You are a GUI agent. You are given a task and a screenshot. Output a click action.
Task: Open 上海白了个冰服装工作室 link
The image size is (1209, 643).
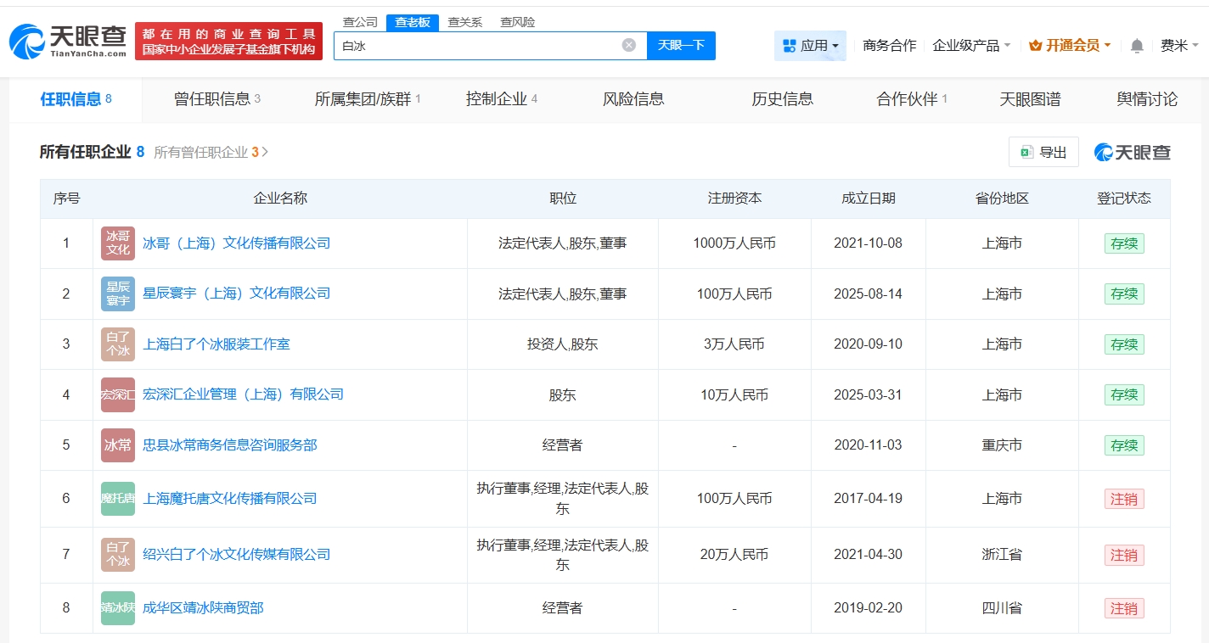point(216,344)
